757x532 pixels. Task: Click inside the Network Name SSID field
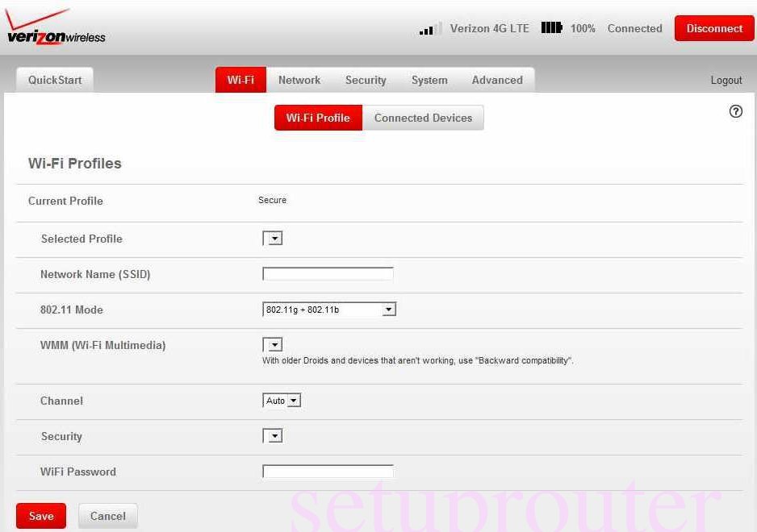(x=327, y=273)
